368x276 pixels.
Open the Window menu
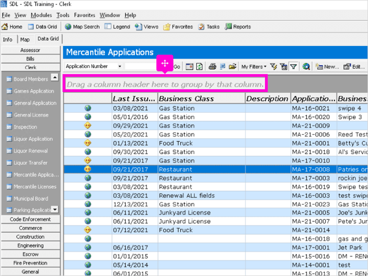[110, 16]
